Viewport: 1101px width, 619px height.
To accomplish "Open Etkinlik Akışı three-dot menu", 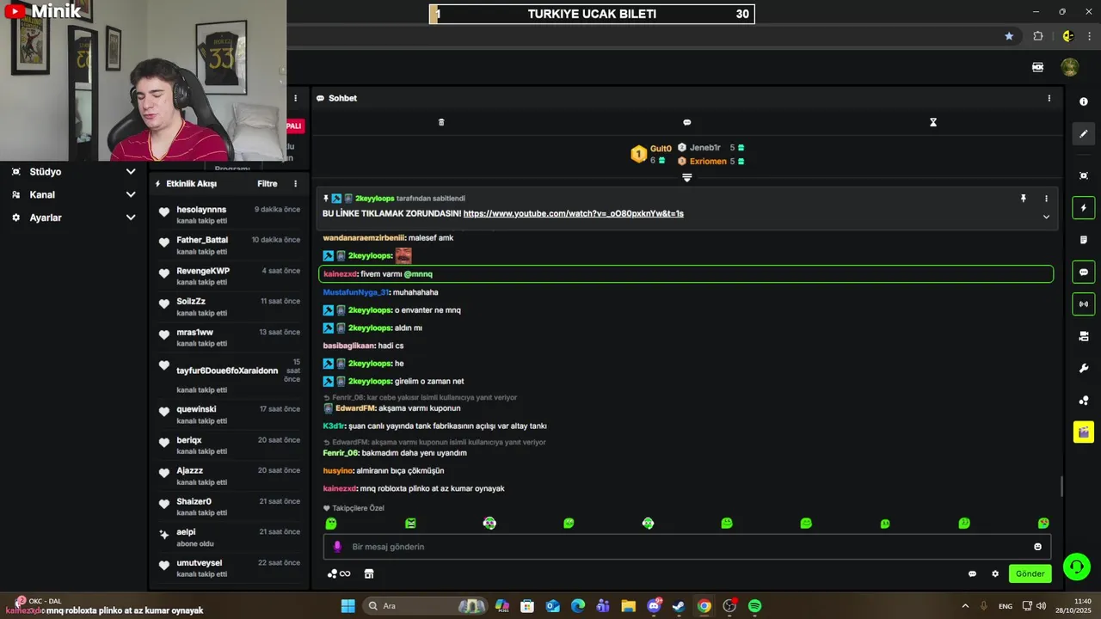I will tap(295, 183).
